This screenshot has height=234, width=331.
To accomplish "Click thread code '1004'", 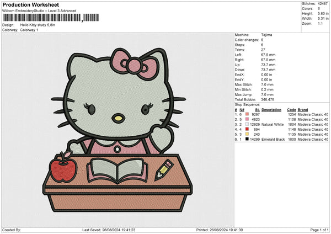I will [x=292, y=125].
